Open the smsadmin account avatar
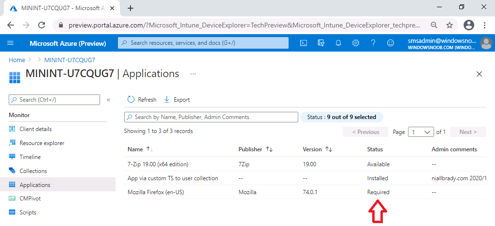495x226 pixels. [x=486, y=43]
